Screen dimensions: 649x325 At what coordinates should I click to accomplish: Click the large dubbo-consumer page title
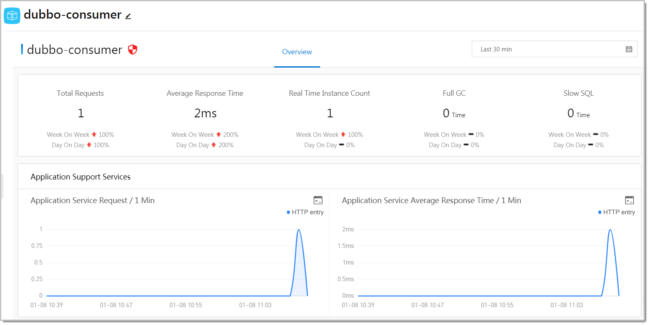pyautogui.click(x=73, y=15)
